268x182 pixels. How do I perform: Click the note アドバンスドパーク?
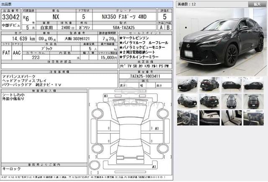pyautogui.click(x=19, y=76)
